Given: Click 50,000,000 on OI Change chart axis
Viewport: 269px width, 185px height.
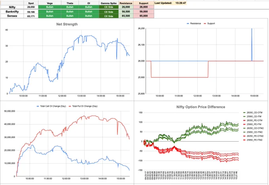Looking at the screenshot, I should (9, 111).
